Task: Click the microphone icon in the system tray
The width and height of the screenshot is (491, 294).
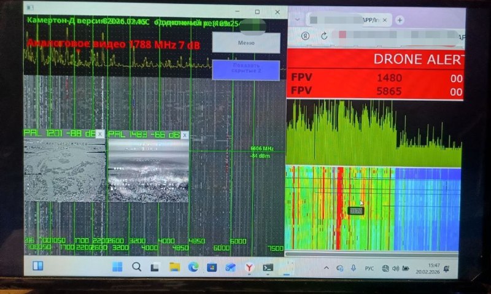Action: tap(354, 268)
